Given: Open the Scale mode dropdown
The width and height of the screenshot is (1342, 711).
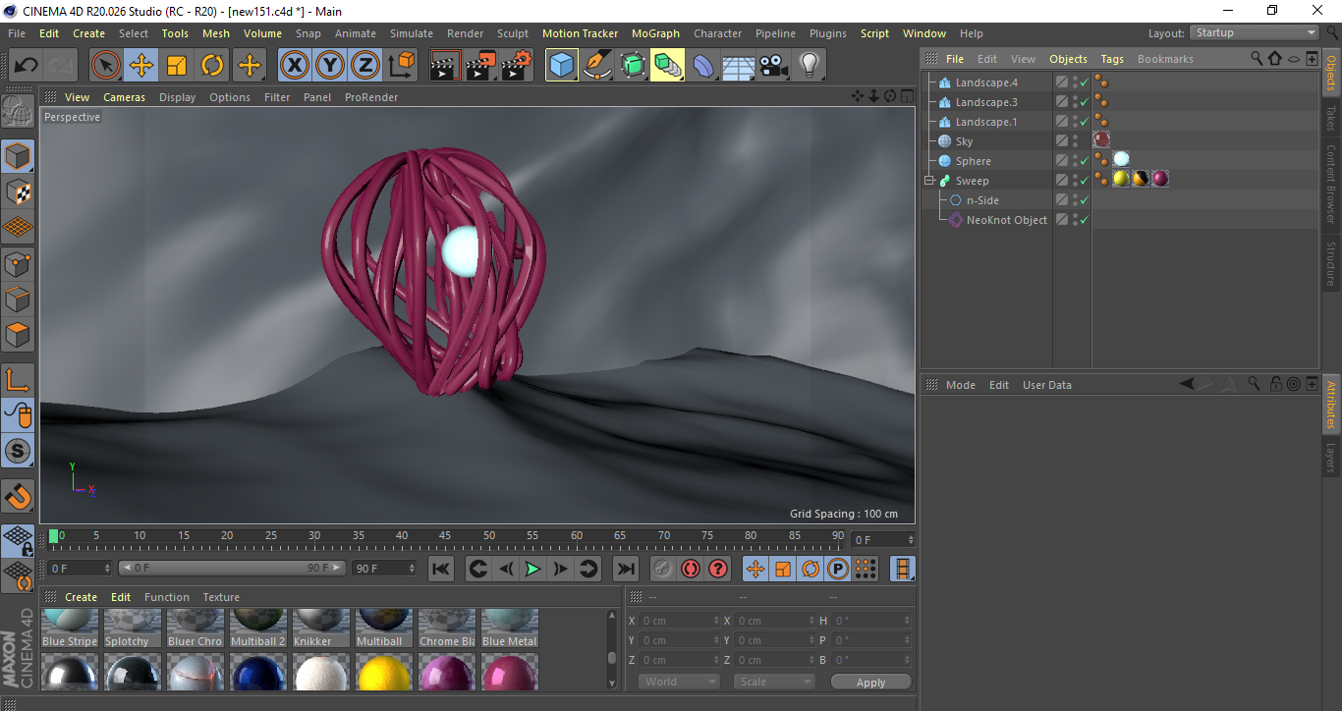Looking at the screenshot, I should pyautogui.click(x=774, y=682).
